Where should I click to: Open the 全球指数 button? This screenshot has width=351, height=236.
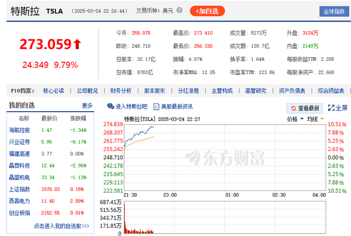tap(334, 12)
